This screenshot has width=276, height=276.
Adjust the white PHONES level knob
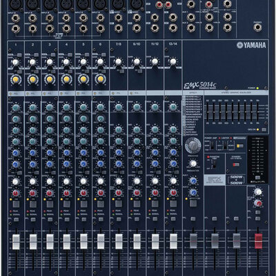(258, 192)
